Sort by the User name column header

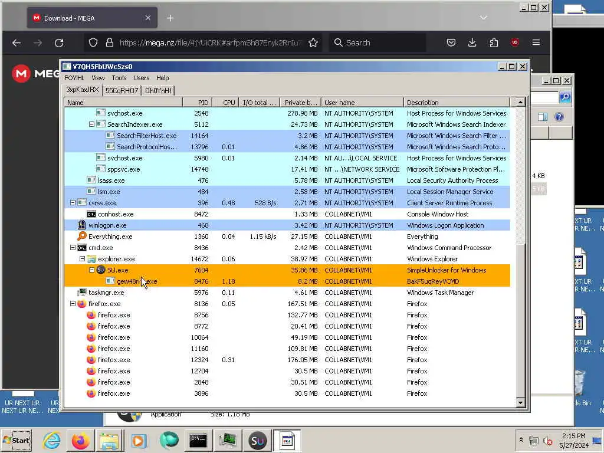coord(363,103)
